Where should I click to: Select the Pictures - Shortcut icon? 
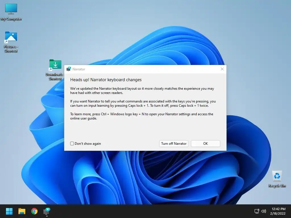(11, 42)
